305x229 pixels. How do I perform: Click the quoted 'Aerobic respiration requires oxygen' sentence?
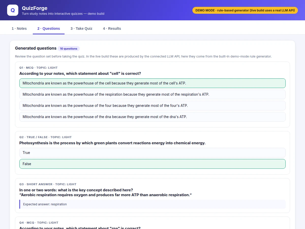coord(105,195)
